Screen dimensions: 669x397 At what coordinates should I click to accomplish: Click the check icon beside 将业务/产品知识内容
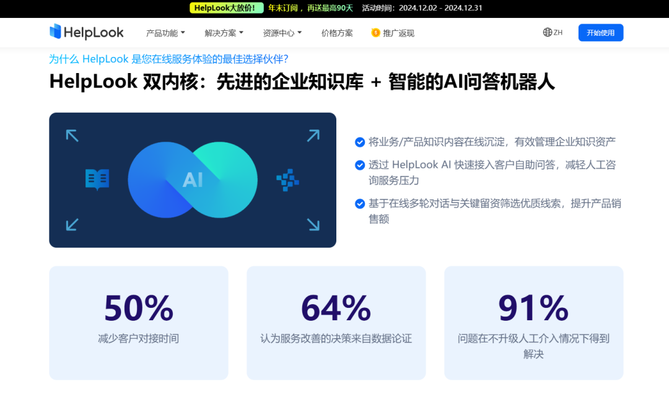point(360,142)
